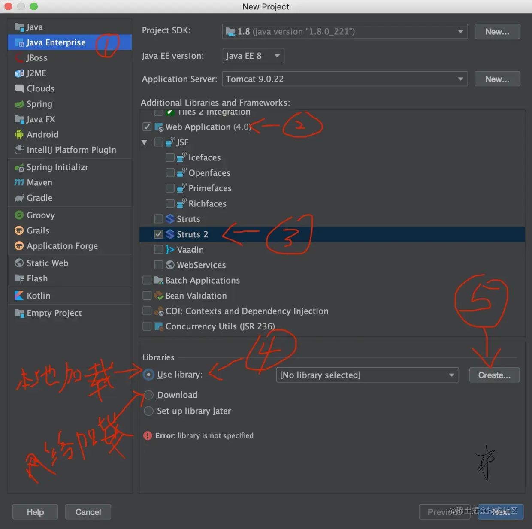Screen dimensions: 532x529
Task: Collapse the JSF tree node
Action: point(145,142)
